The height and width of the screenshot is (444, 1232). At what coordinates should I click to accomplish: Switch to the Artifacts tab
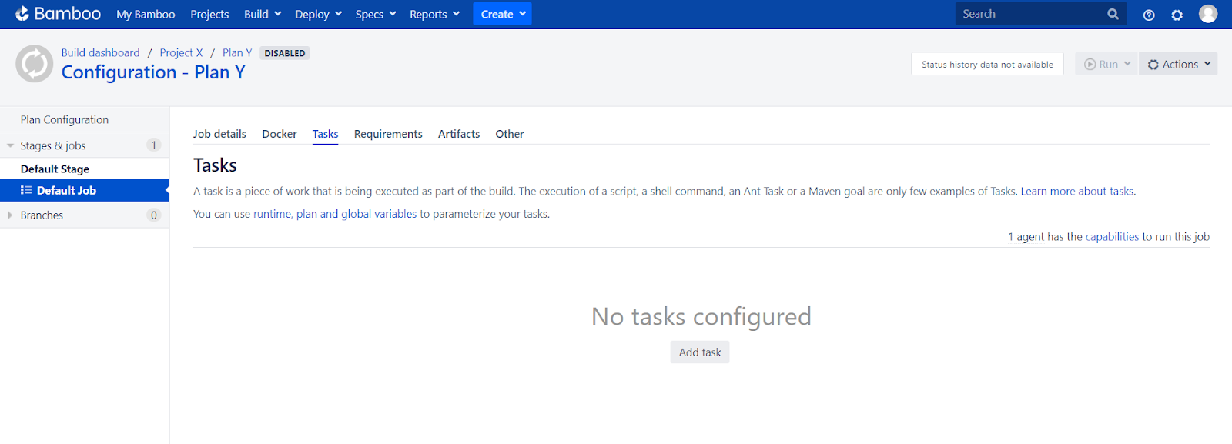(459, 134)
